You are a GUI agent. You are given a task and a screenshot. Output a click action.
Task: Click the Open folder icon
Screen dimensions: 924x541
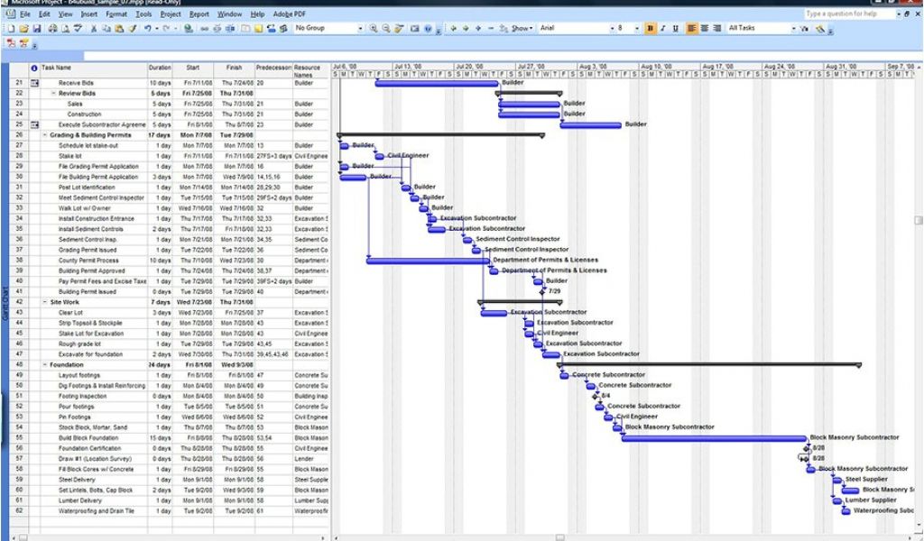(23, 28)
